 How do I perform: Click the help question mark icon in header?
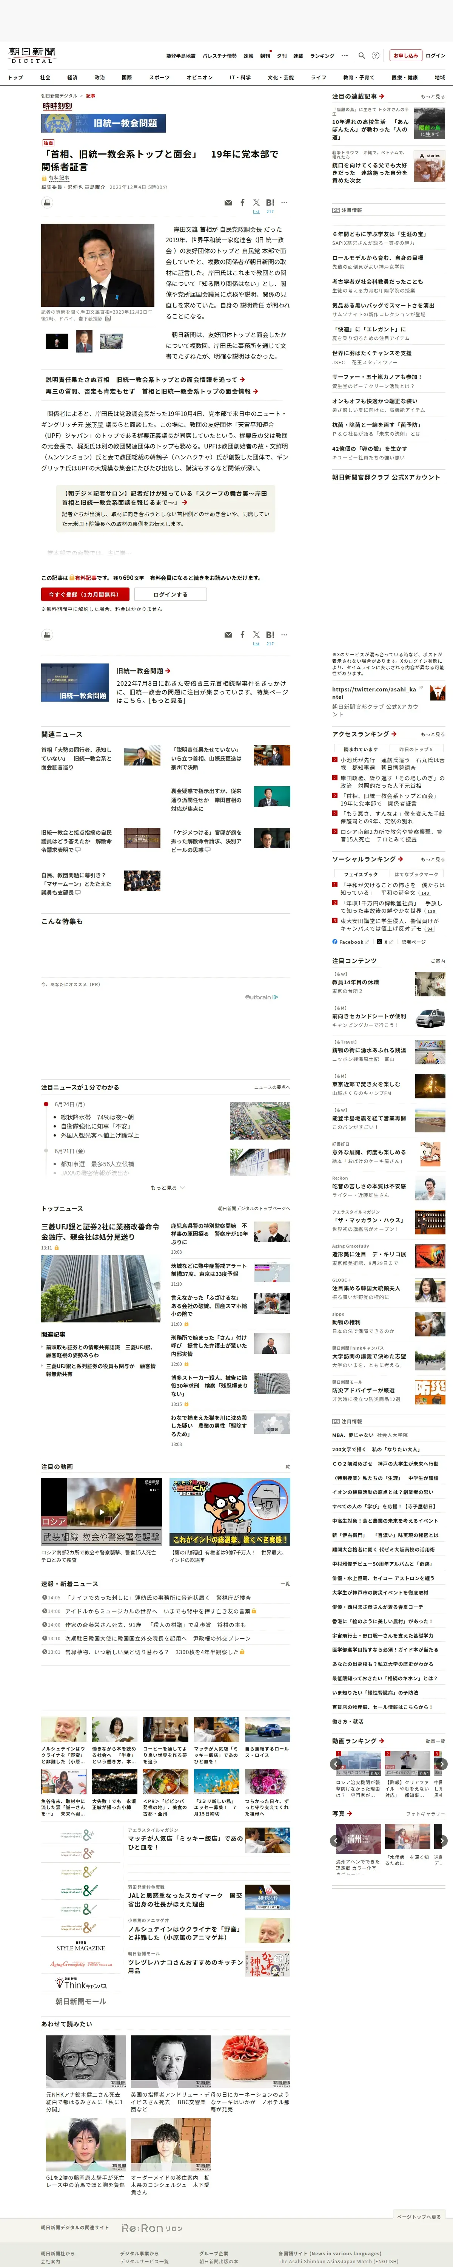pyautogui.click(x=376, y=56)
